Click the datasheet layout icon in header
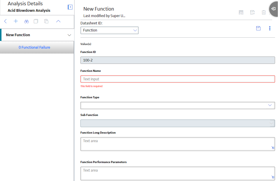The image size is (278, 181). point(241,12)
